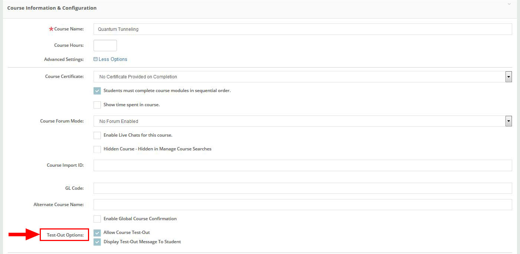Screen dimensions: 520x254
Task: Uncheck sequential order modules checkbox
Action: [97, 91]
